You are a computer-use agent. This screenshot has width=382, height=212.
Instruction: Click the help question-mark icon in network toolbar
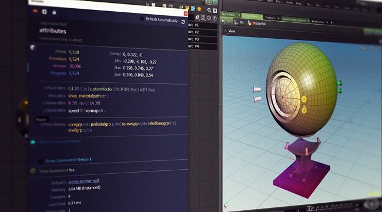click(x=215, y=18)
